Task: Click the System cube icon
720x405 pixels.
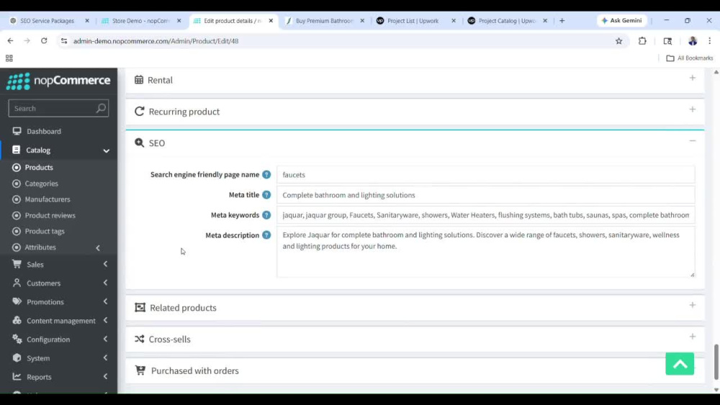Action: coord(17,358)
